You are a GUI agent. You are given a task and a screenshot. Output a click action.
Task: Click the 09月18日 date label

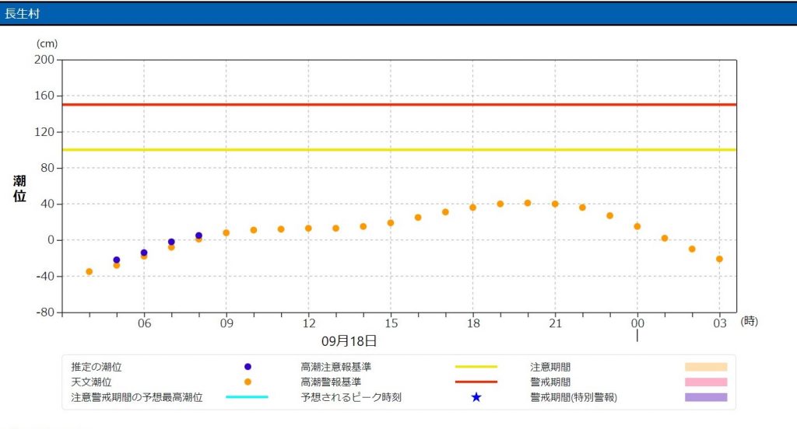pos(349,341)
